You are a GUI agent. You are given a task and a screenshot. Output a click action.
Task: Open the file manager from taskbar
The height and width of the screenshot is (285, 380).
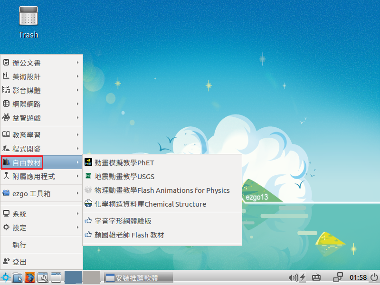pos(18,277)
